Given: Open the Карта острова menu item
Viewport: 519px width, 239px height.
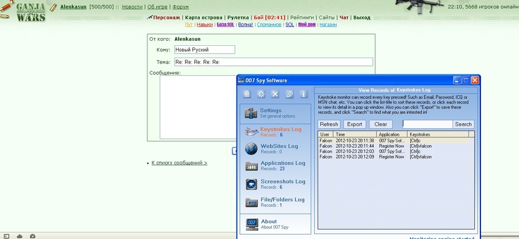Looking at the screenshot, I should (204, 17).
